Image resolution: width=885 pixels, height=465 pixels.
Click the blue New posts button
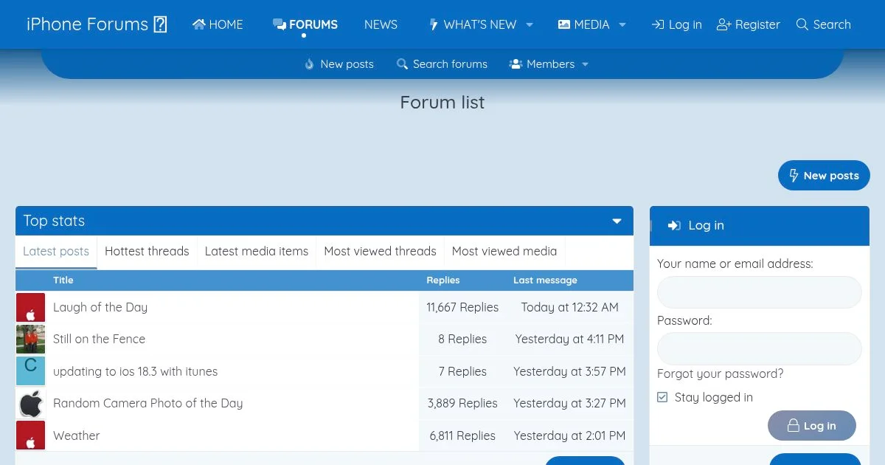(x=824, y=176)
